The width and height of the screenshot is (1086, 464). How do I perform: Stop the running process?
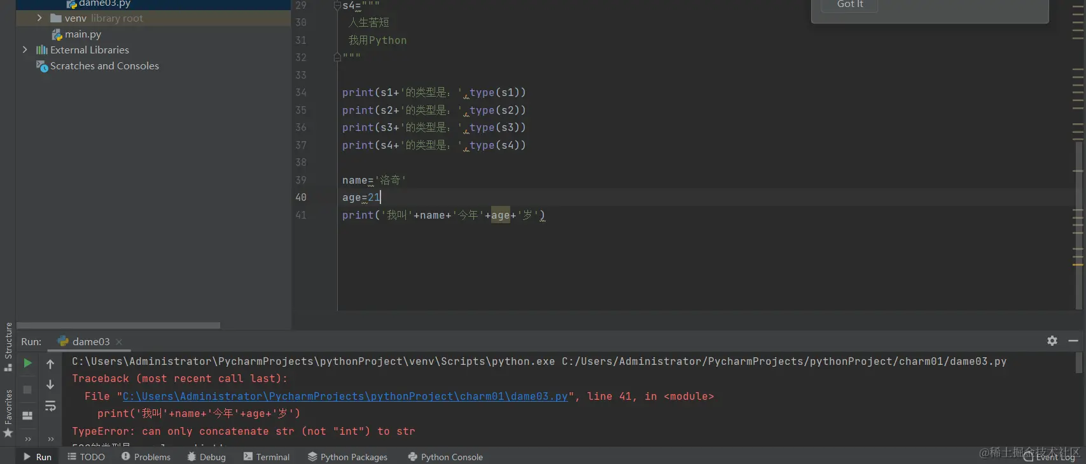[x=27, y=390]
